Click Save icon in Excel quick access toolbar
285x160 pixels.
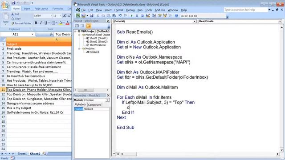point(13,3)
